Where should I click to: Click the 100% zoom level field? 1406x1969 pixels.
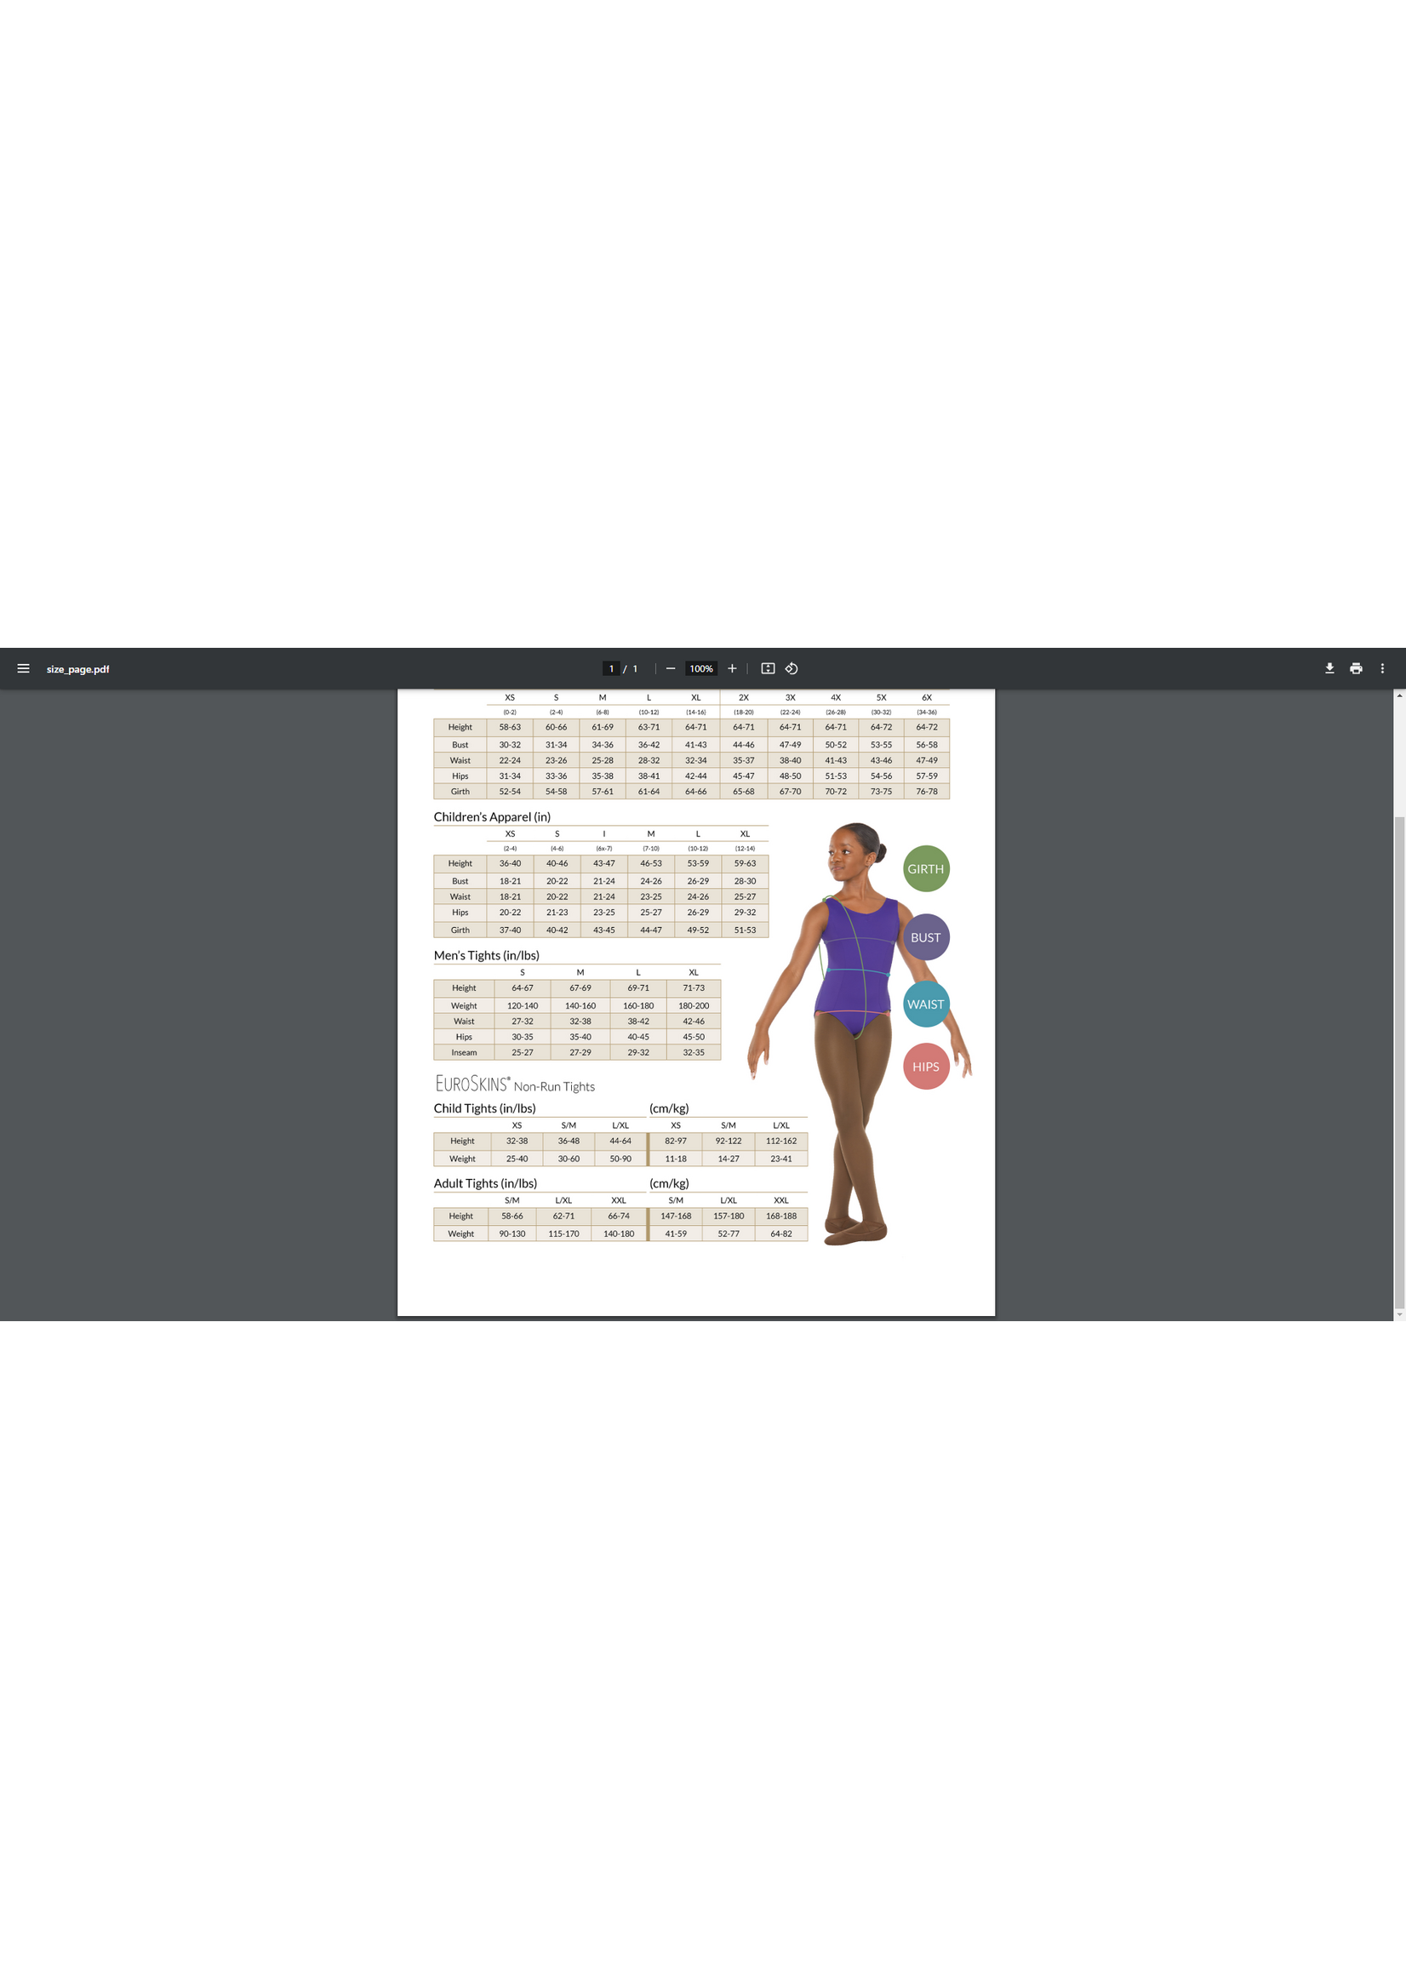click(700, 668)
